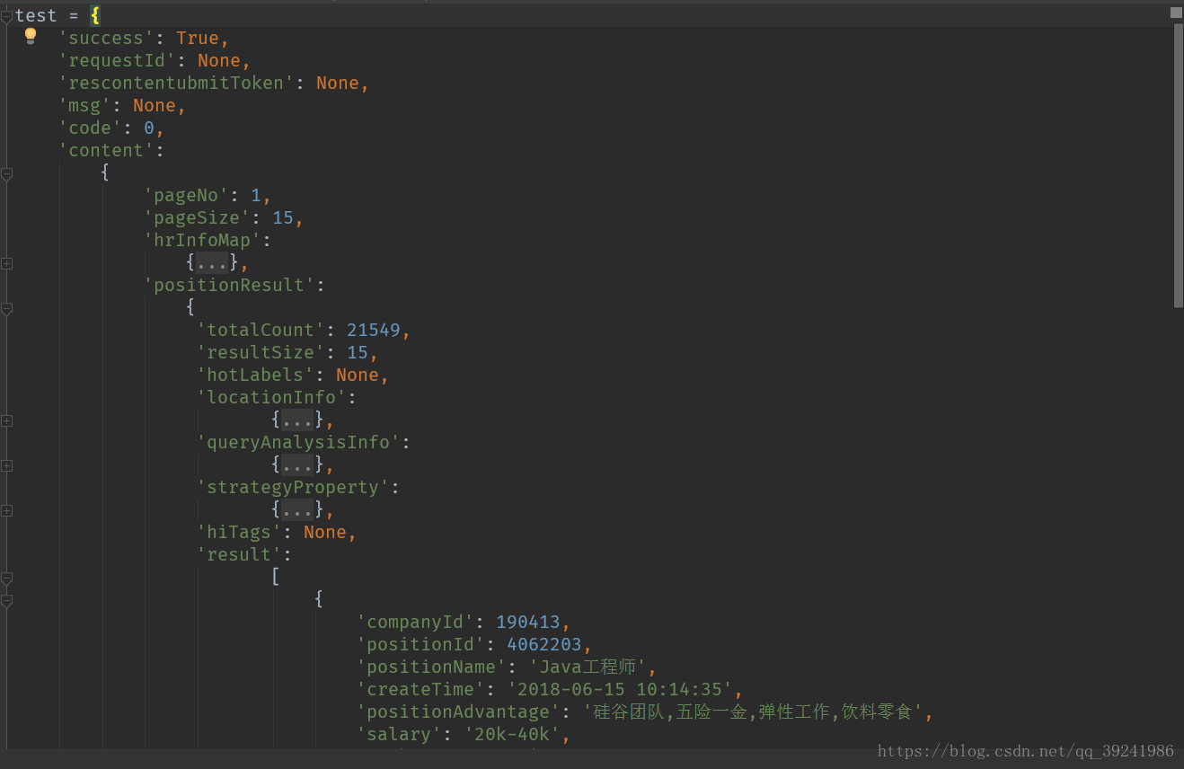Screen dimensions: 1184x769
Task: Click the 'createTime' key
Action: coord(420,689)
